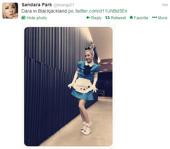Open the pic.twitter.com/d11UNBd3En link
The height and width of the screenshot is (149, 170).
point(98,11)
